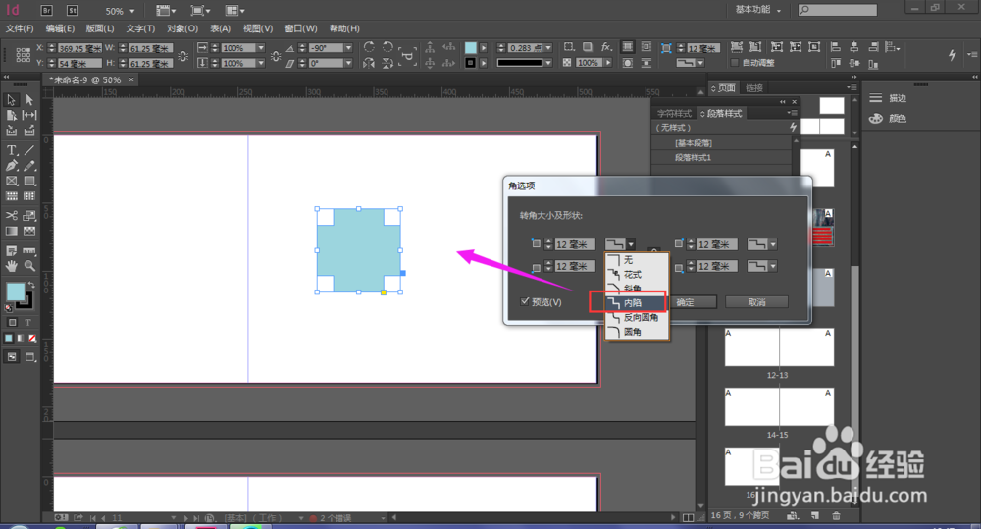
Task: Select the Line tool
Action: (x=29, y=150)
